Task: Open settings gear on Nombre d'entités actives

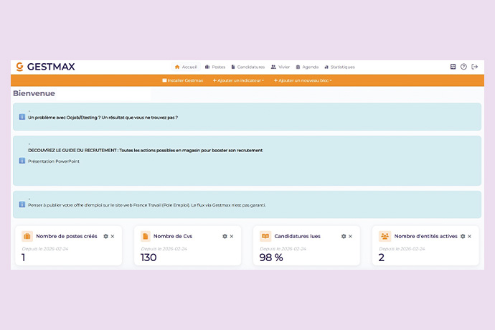Action: click(x=463, y=236)
